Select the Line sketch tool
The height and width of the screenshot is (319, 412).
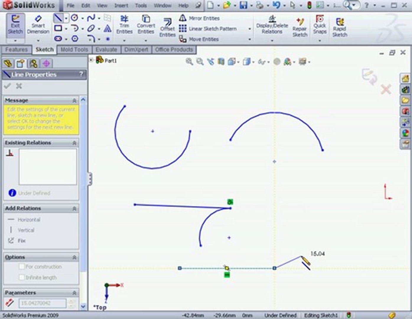tap(58, 18)
